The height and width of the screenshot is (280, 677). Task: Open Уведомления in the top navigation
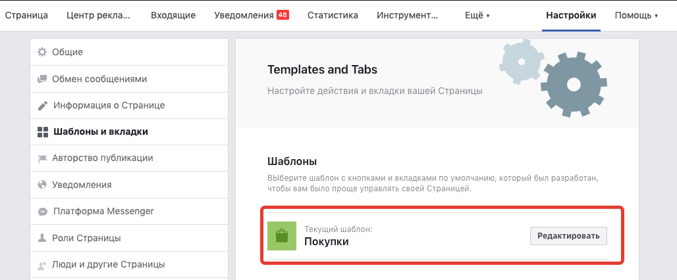[244, 16]
